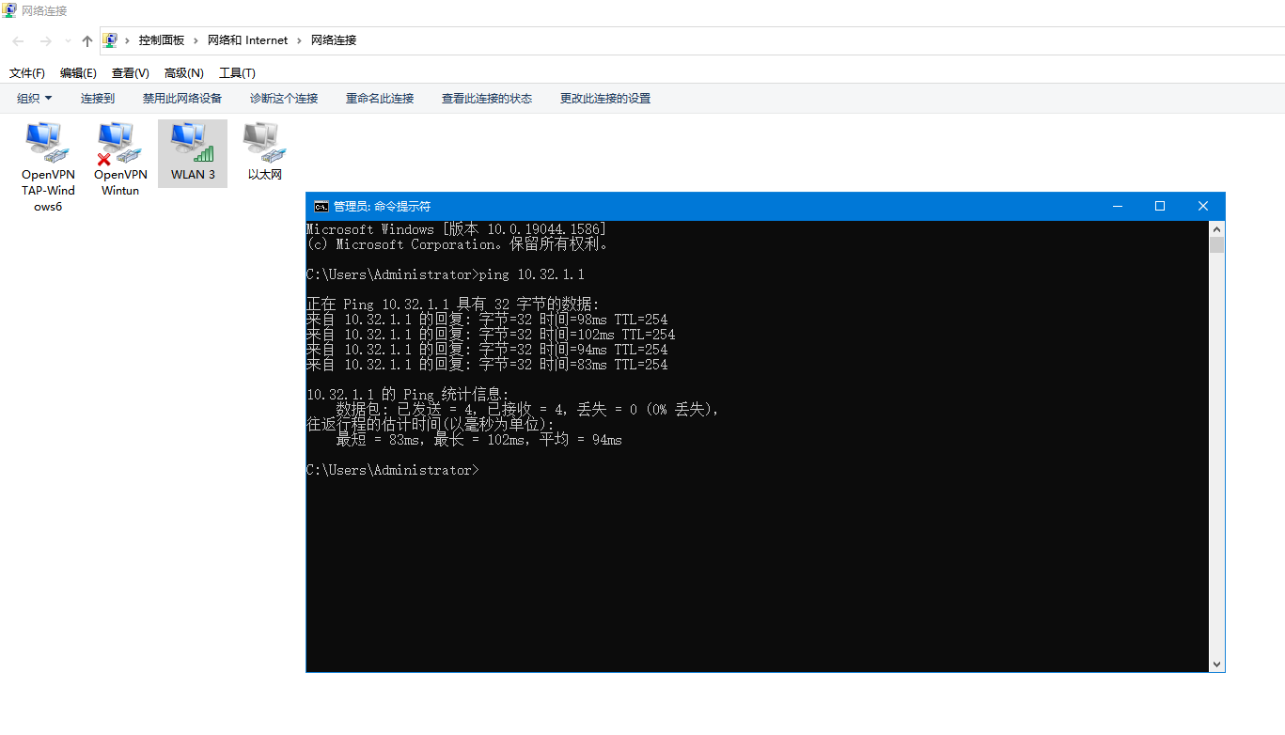Image resolution: width=1285 pixels, height=735 pixels.
Task: Click the 'ping 10.32.1.1' command line
Action: (x=446, y=274)
